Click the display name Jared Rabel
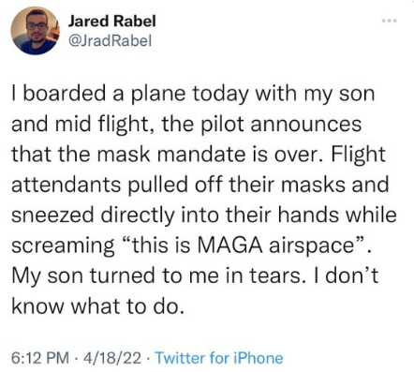Viewport: 414px width, 372px height. point(111,22)
